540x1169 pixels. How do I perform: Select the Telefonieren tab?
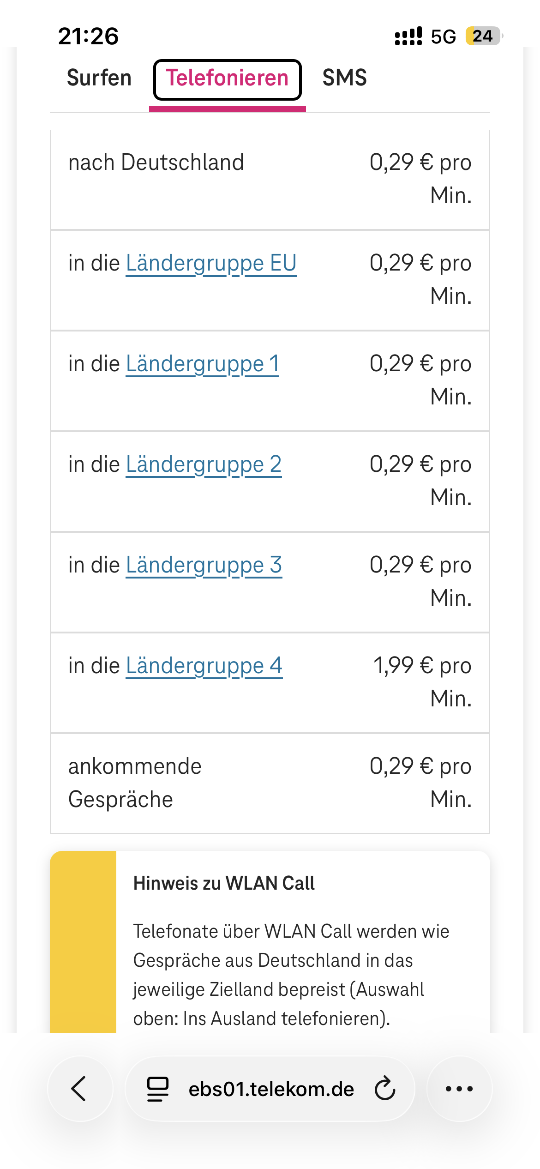click(227, 78)
